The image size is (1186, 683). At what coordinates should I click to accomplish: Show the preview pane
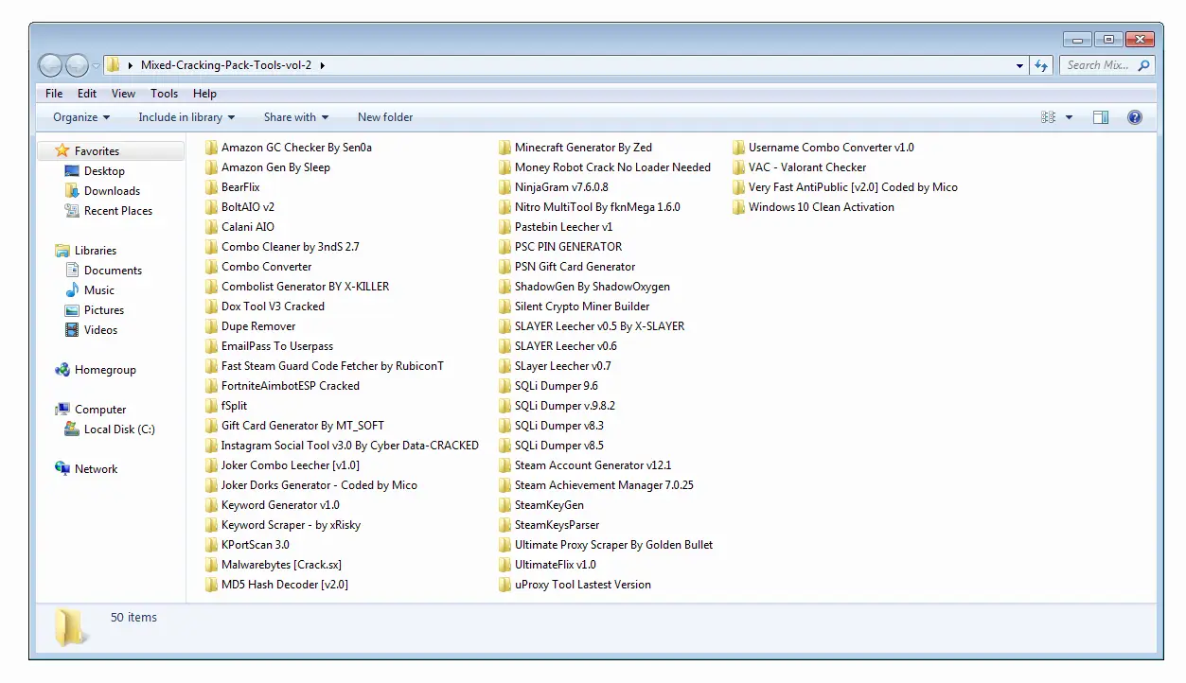click(x=1100, y=116)
